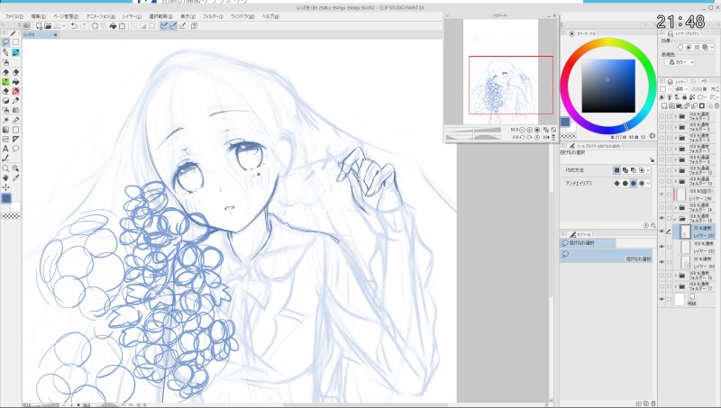Toggle visibility eye of folder 15
This screenshot has height=408, width=721.
(662, 218)
